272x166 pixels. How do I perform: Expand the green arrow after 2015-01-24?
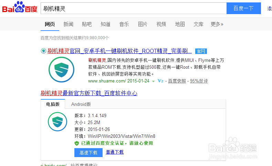click(153, 81)
